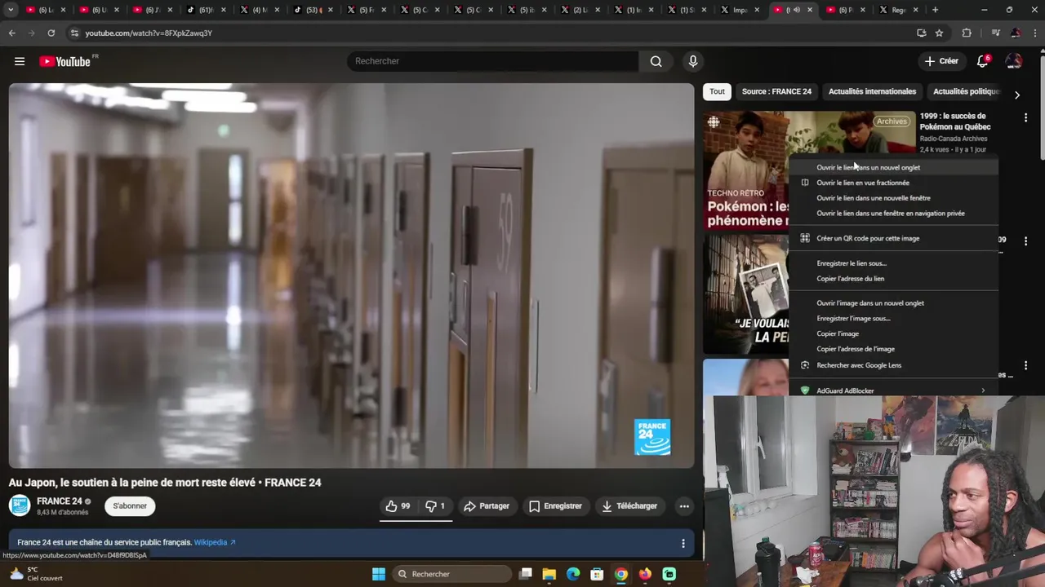Select Copier l'adresse du lien
The width and height of the screenshot is (1045, 587).
(x=893, y=279)
